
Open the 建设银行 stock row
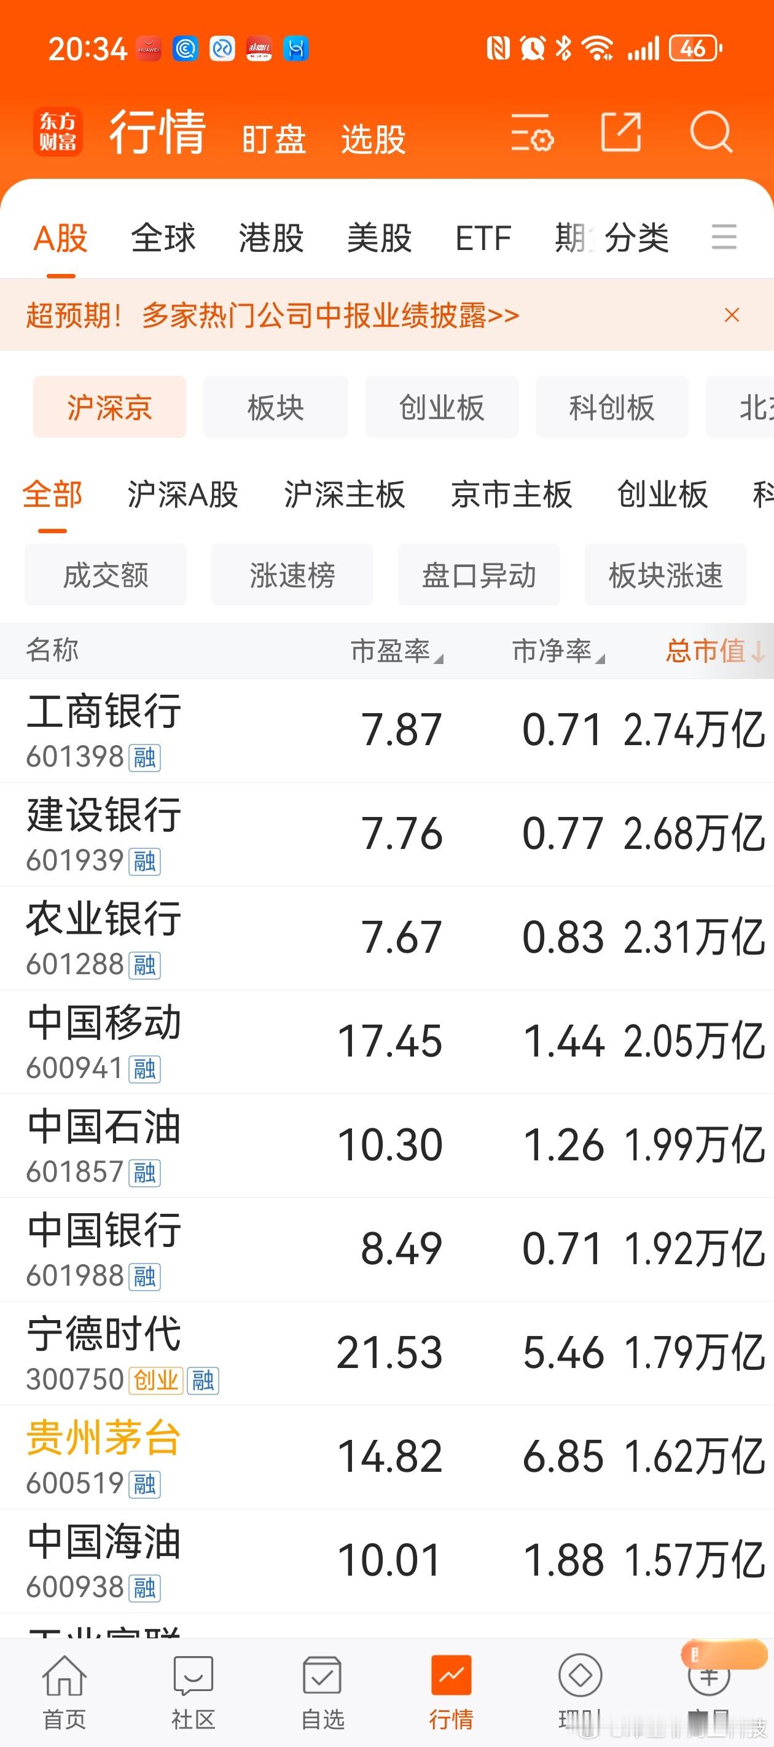click(x=386, y=834)
